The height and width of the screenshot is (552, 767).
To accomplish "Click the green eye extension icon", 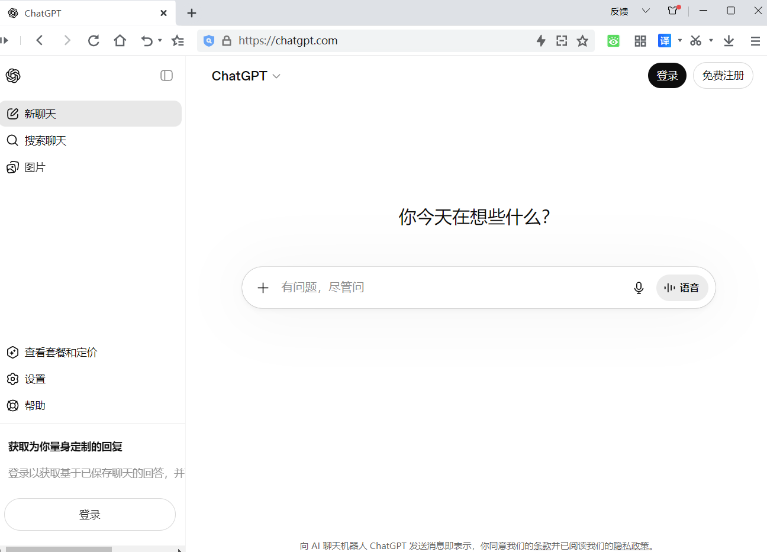I will [613, 40].
